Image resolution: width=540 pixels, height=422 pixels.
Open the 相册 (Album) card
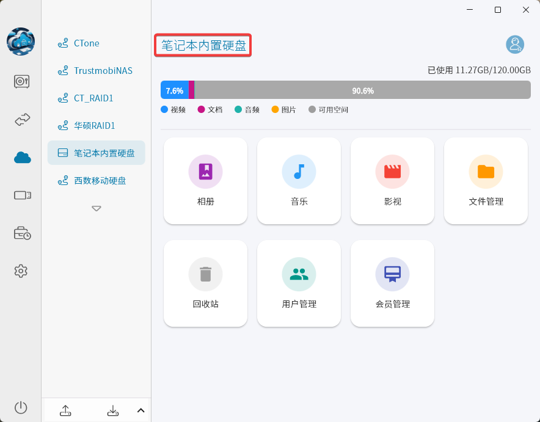205,181
